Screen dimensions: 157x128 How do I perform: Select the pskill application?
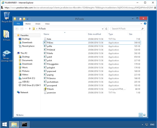pos(92,57)
